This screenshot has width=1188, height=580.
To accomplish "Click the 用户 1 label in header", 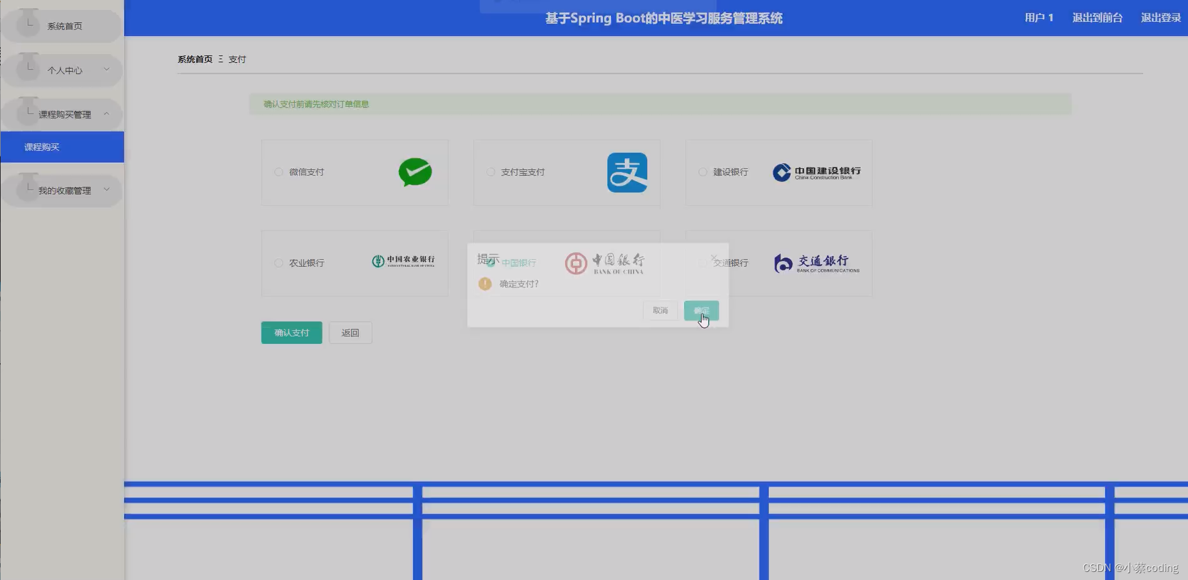I will point(1039,18).
